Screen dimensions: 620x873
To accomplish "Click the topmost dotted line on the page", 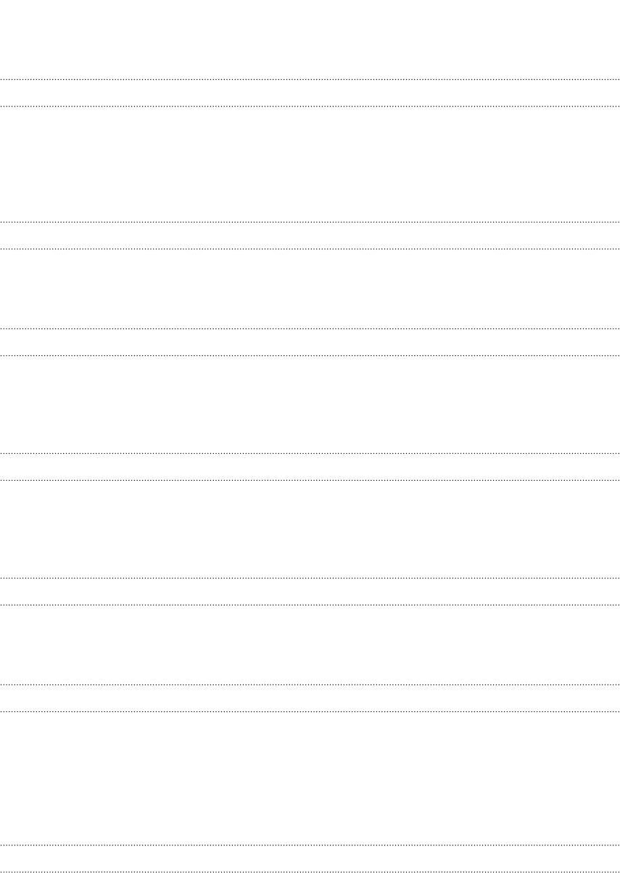I will pos(310,79).
